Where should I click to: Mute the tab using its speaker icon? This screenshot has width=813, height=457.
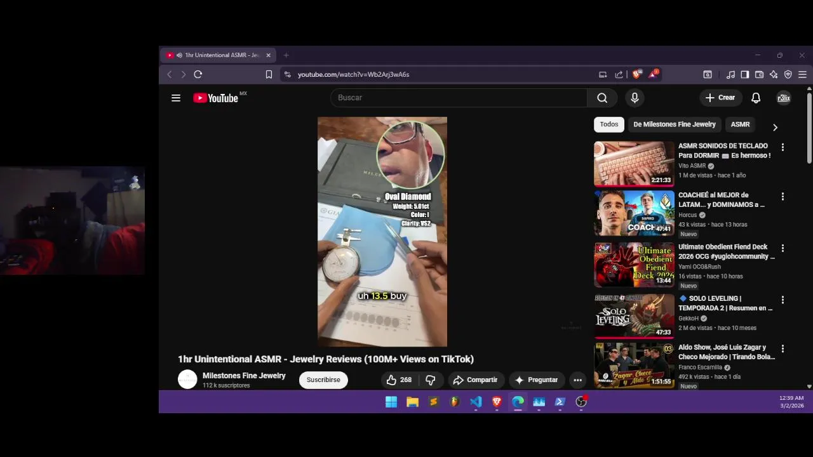[180, 55]
